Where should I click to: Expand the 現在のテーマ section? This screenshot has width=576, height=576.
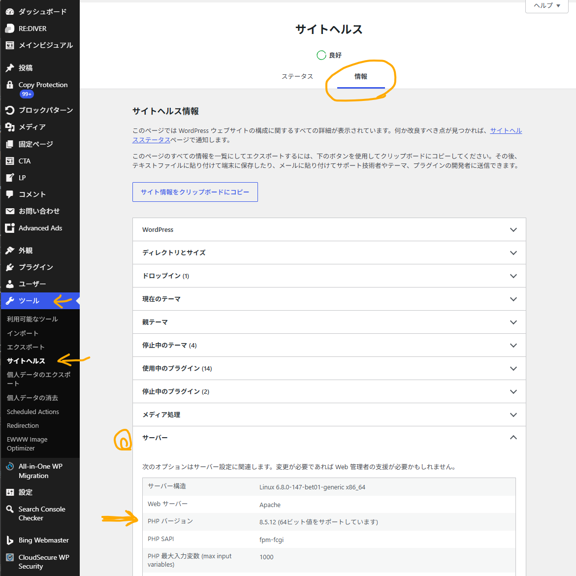pyautogui.click(x=329, y=299)
